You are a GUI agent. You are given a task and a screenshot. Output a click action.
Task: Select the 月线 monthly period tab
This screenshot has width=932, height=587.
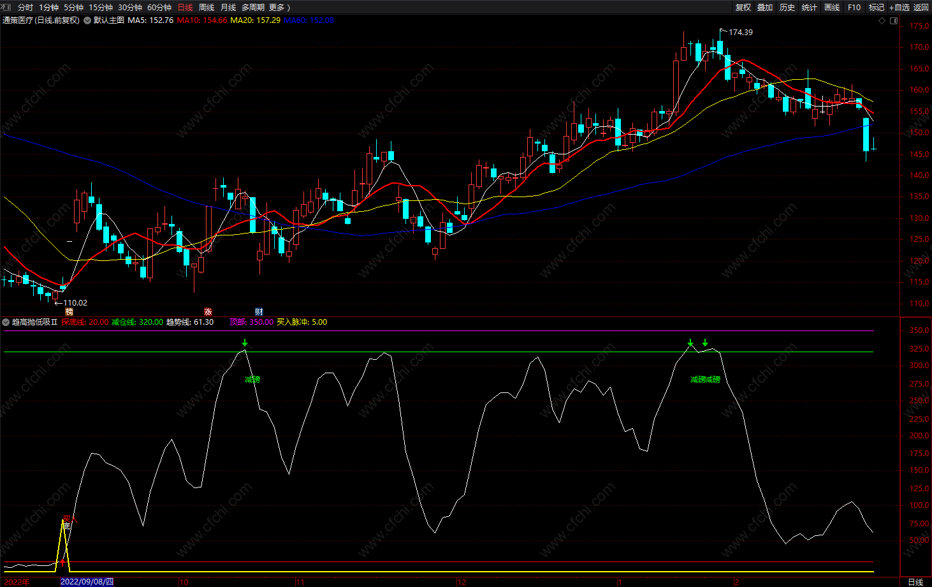coord(228,8)
